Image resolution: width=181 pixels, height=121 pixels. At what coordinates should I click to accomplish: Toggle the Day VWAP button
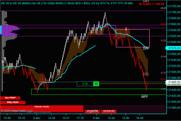pyautogui.click(x=10, y=98)
